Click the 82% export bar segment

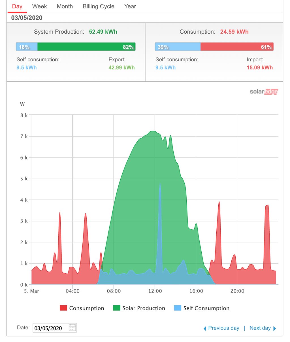click(87, 47)
